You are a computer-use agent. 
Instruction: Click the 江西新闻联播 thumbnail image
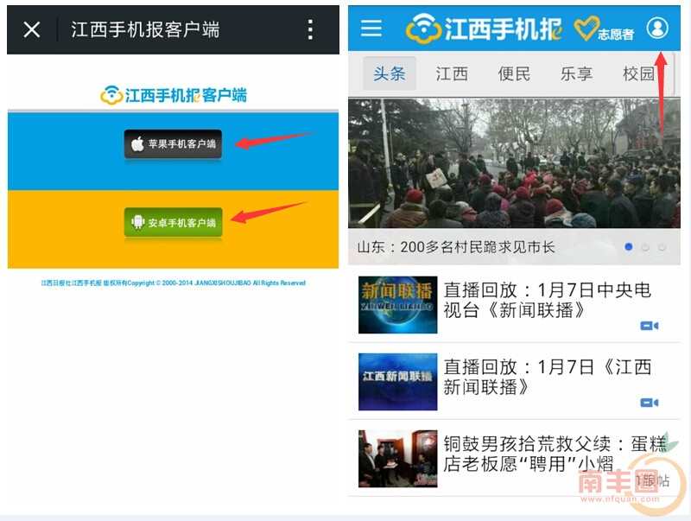pyautogui.click(x=397, y=381)
